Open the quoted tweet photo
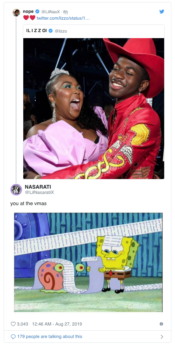 pyautogui.click(x=94, y=108)
